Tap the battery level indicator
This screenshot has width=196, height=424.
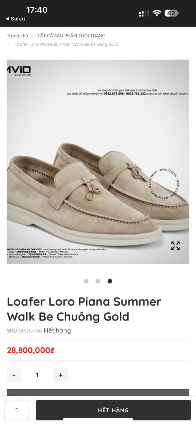pyautogui.click(x=172, y=13)
